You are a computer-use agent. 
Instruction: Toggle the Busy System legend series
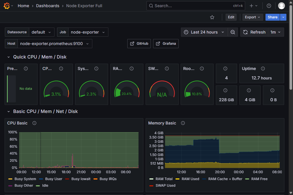click(25, 179)
